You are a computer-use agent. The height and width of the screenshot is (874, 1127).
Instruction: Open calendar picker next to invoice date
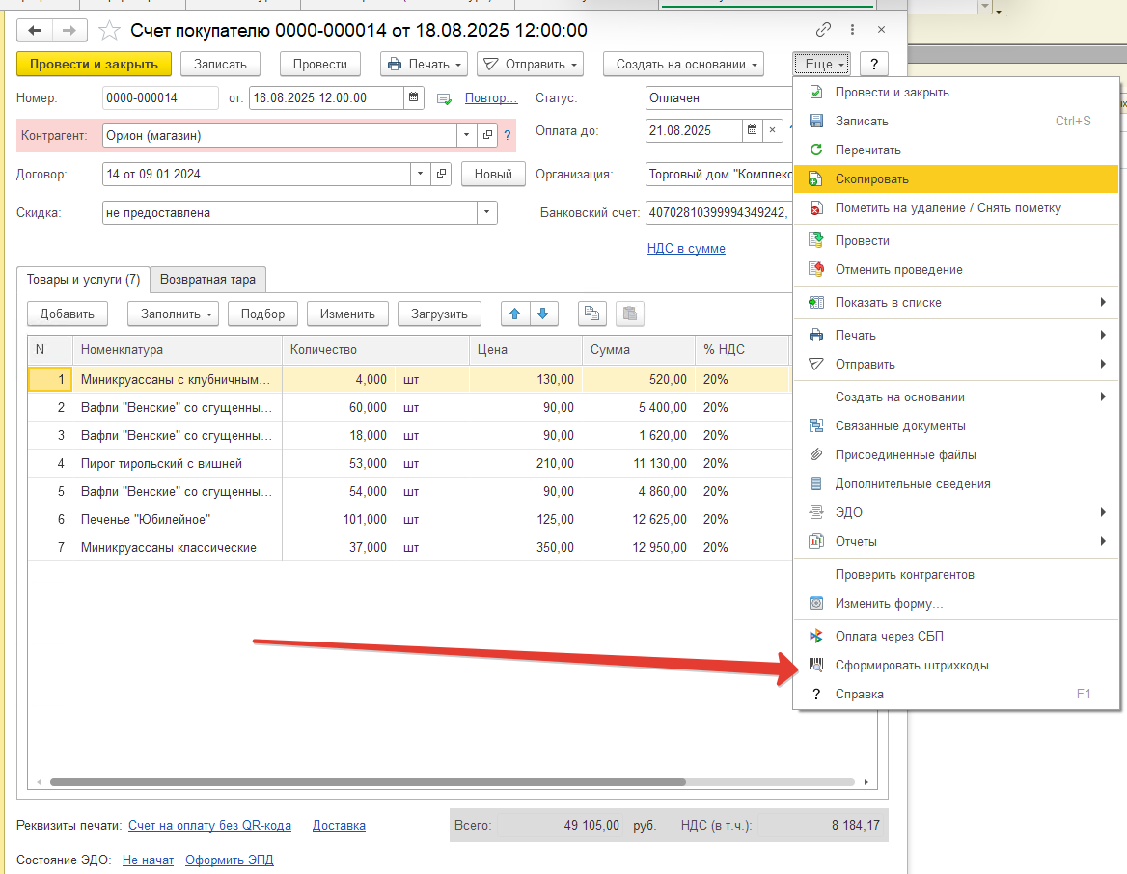pos(413,97)
